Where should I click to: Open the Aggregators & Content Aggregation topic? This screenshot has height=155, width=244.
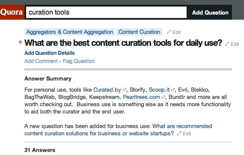pyautogui.click(x=70, y=32)
